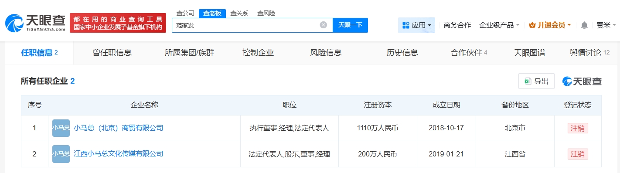The width and height of the screenshot is (620, 173).
Task: Open the 合作伙伴 tab
Action: (x=469, y=53)
